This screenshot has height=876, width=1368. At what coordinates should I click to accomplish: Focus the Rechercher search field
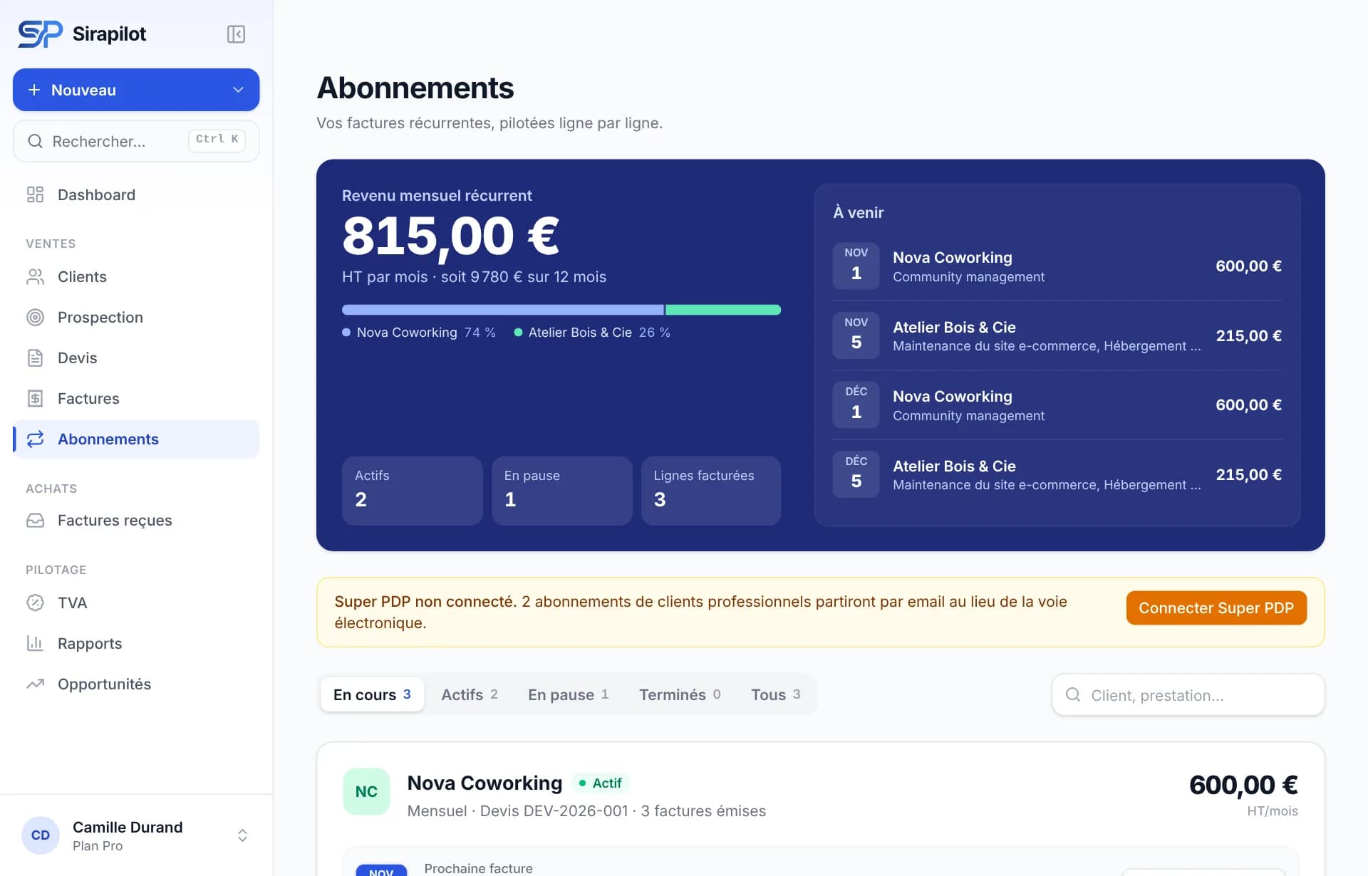pos(136,141)
